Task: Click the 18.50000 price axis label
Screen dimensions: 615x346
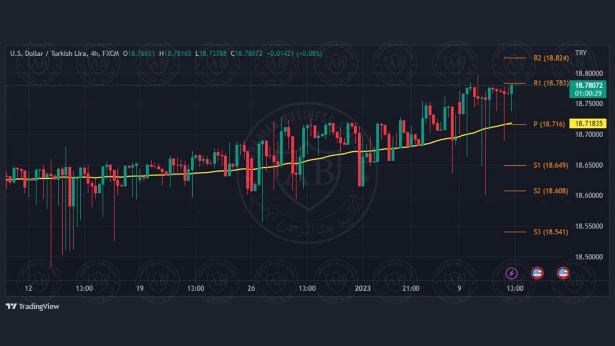Action: pos(589,257)
